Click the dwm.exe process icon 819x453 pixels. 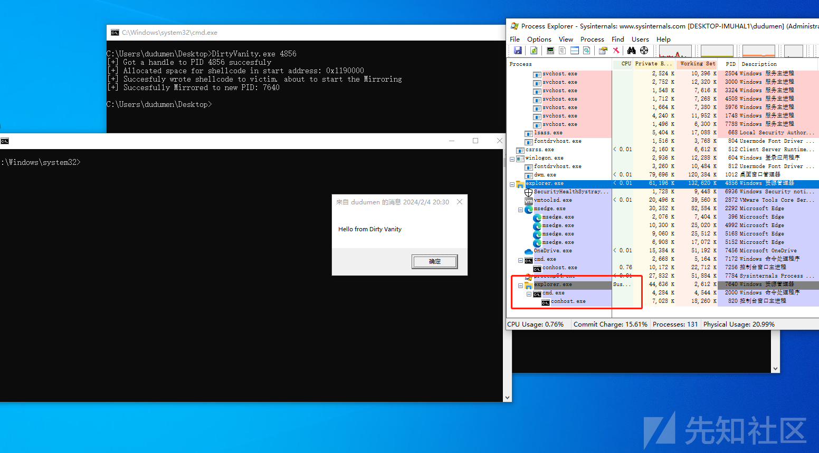[529, 175]
